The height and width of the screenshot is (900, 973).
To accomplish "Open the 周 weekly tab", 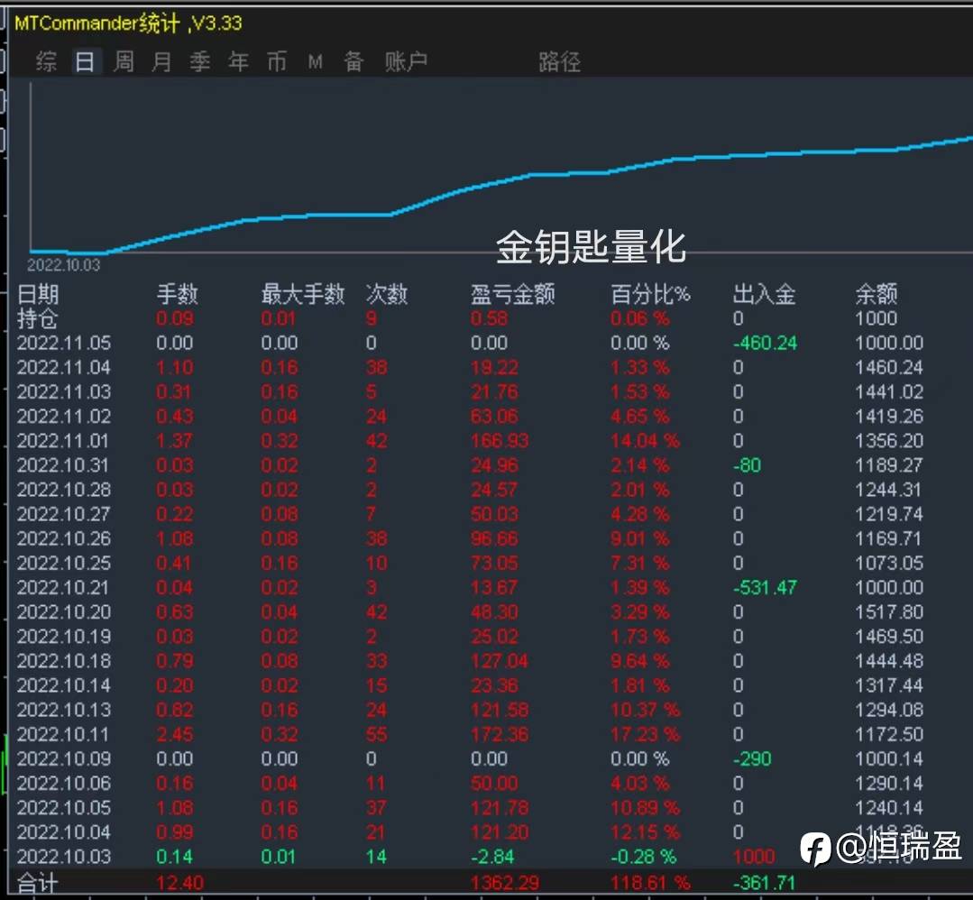I will (x=124, y=61).
